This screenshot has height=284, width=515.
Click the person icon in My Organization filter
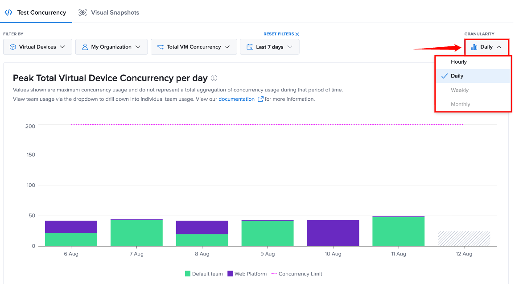point(85,47)
